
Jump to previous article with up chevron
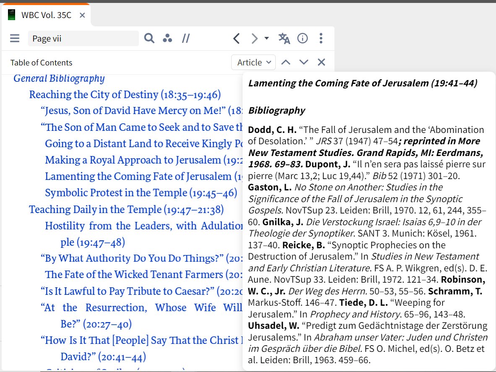pos(286,62)
